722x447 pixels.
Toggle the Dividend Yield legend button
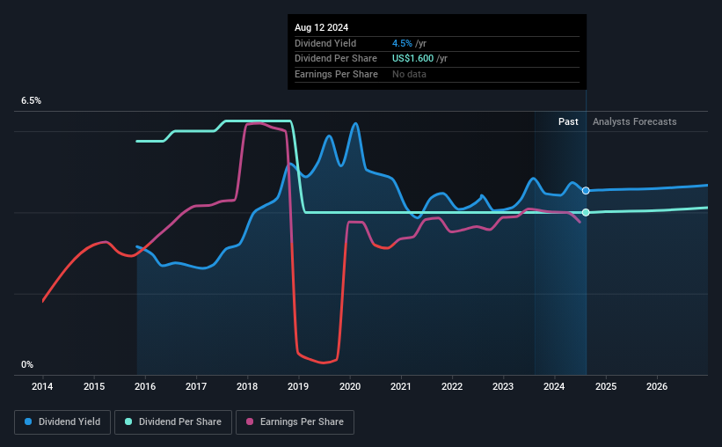point(62,422)
